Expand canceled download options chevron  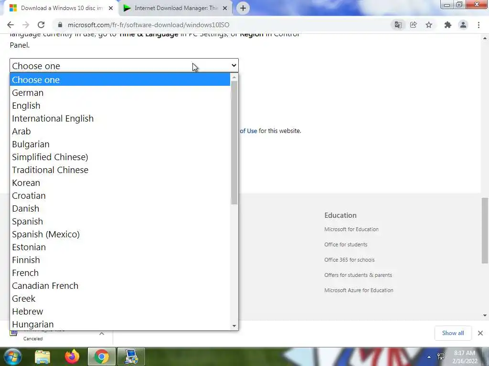click(102, 334)
